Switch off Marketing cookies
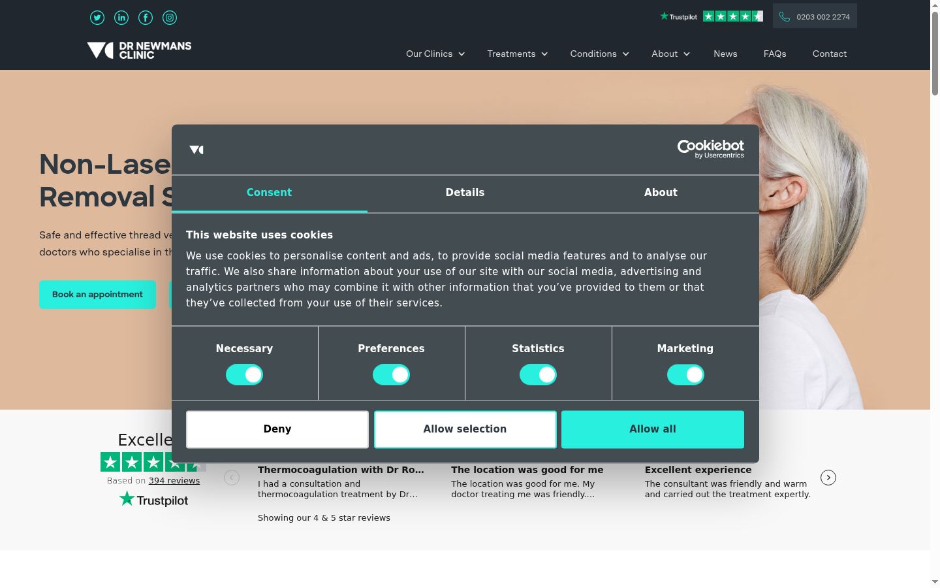 point(685,375)
